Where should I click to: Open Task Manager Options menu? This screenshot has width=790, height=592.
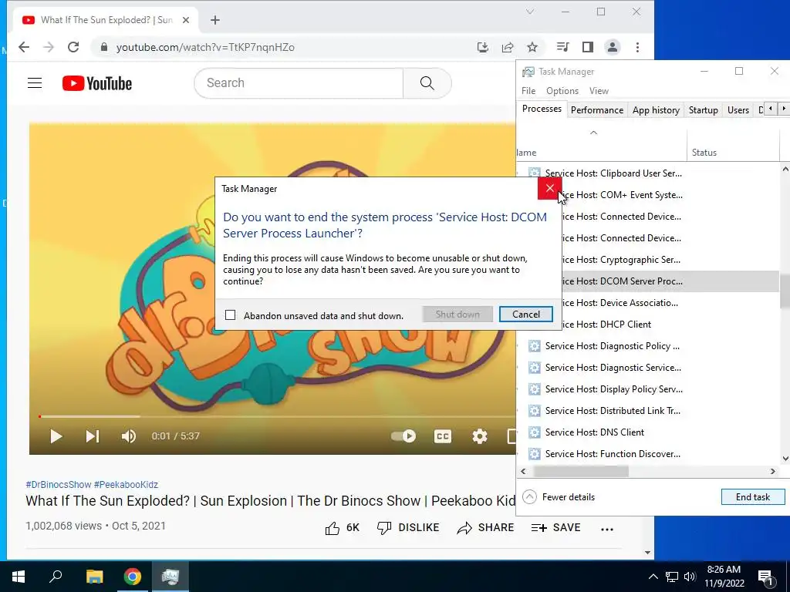562,91
